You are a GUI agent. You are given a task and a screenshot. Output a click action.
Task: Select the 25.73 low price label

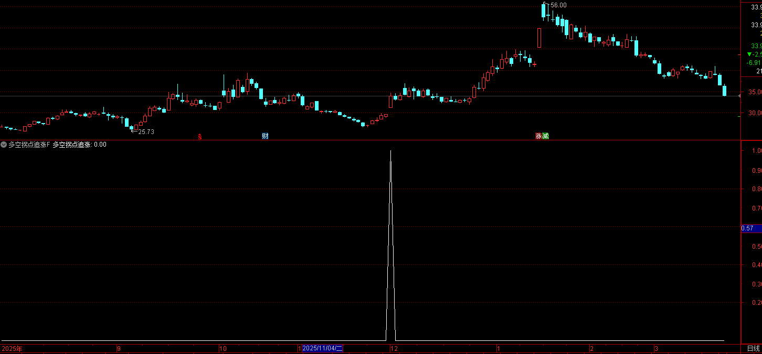tap(146, 132)
